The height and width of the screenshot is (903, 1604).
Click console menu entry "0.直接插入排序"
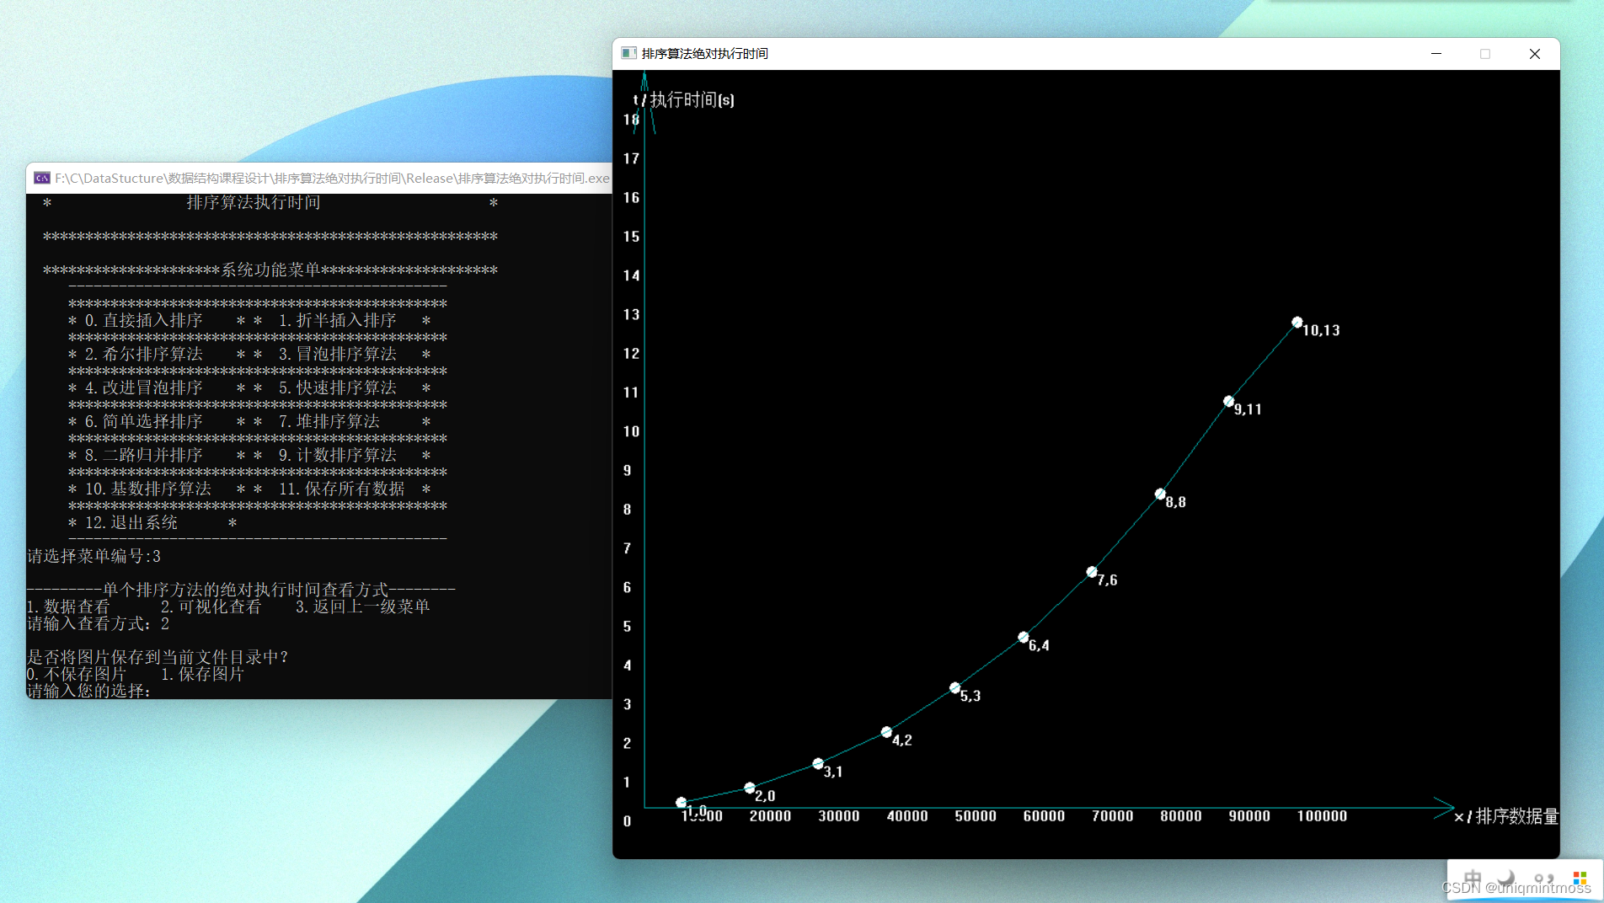[x=144, y=320]
